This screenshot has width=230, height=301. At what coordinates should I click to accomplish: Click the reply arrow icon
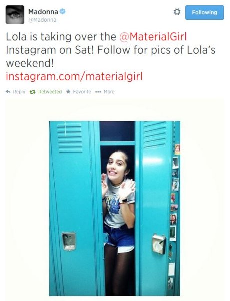point(8,92)
